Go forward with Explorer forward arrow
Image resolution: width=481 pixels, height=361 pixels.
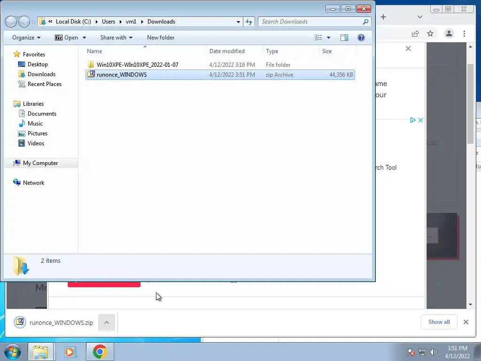pyautogui.click(x=24, y=22)
